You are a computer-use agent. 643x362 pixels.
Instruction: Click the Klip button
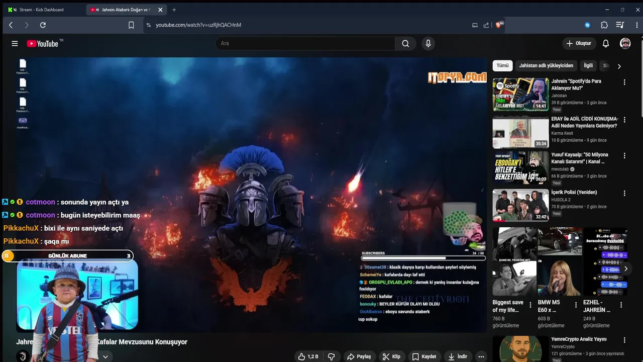391,356
